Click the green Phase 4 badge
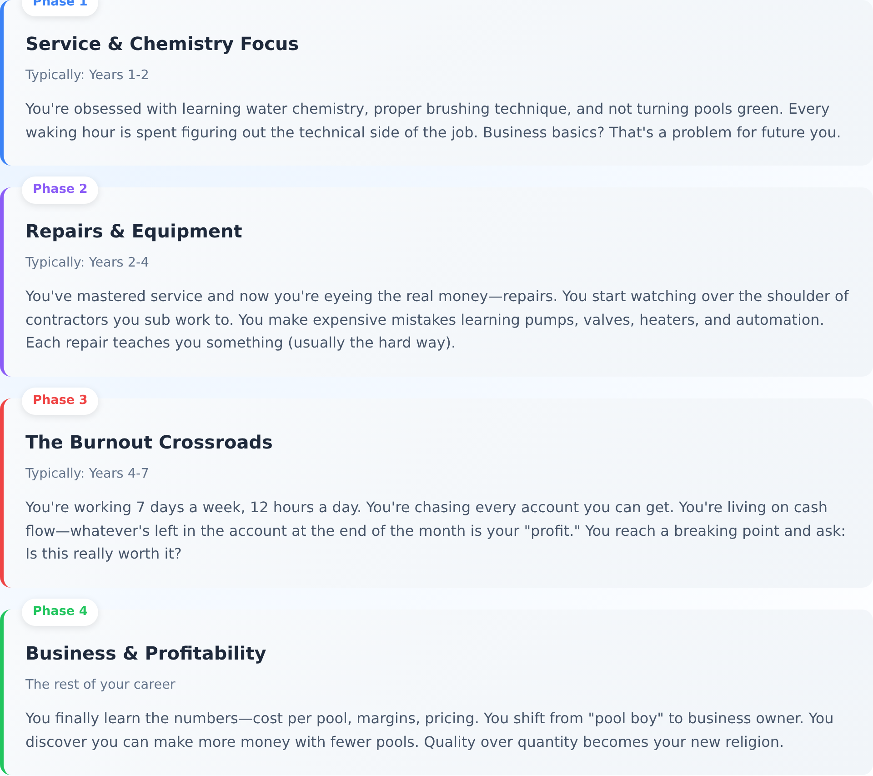The height and width of the screenshot is (776, 873). pyautogui.click(x=60, y=611)
